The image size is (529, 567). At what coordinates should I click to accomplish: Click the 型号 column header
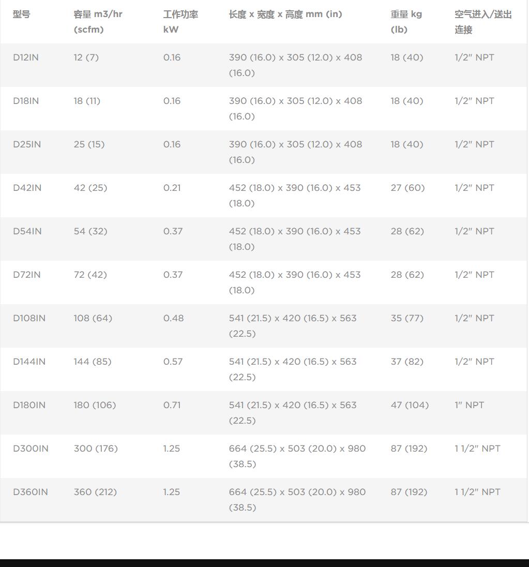pos(22,14)
